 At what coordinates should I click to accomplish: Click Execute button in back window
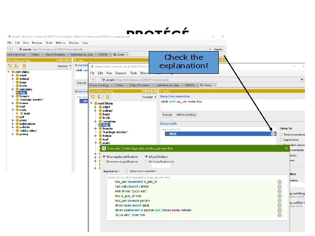point(81,83)
